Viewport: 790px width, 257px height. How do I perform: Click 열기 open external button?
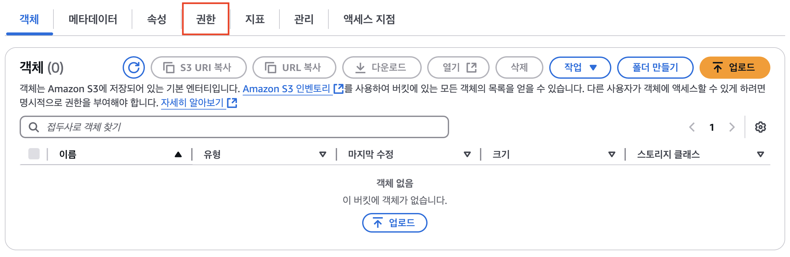click(458, 67)
